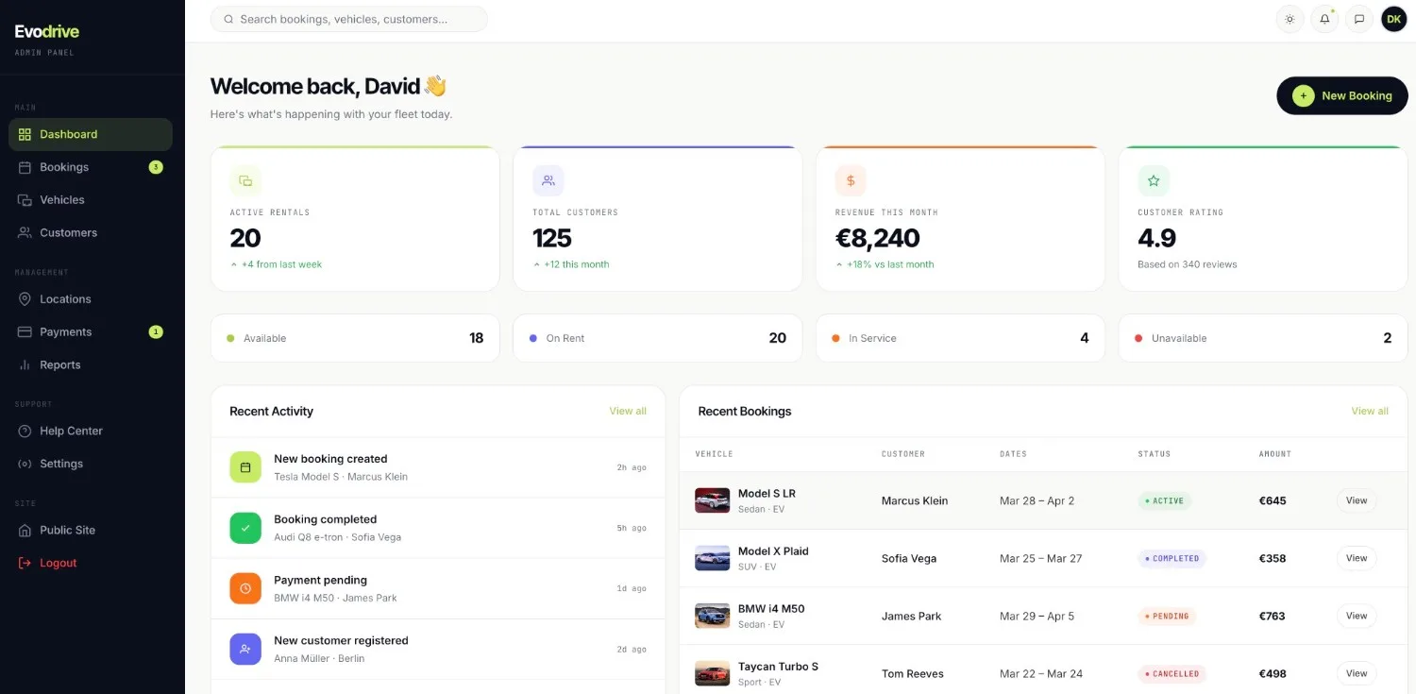Click the Payments card icon in sidebar
The image size is (1416, 694).
coord(25,332)
